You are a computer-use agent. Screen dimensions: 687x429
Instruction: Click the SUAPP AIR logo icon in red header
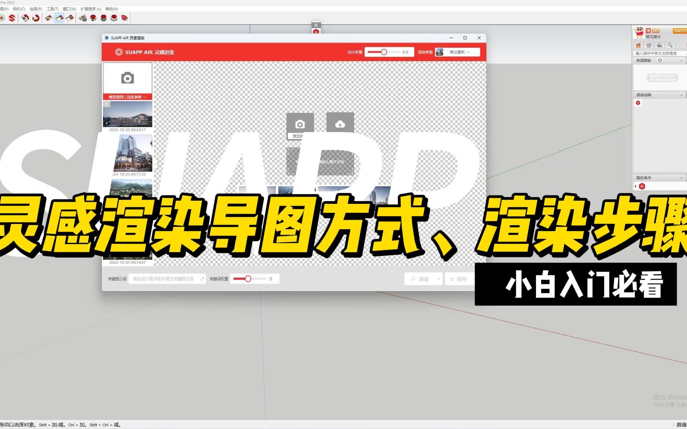(x=118, y=52)
